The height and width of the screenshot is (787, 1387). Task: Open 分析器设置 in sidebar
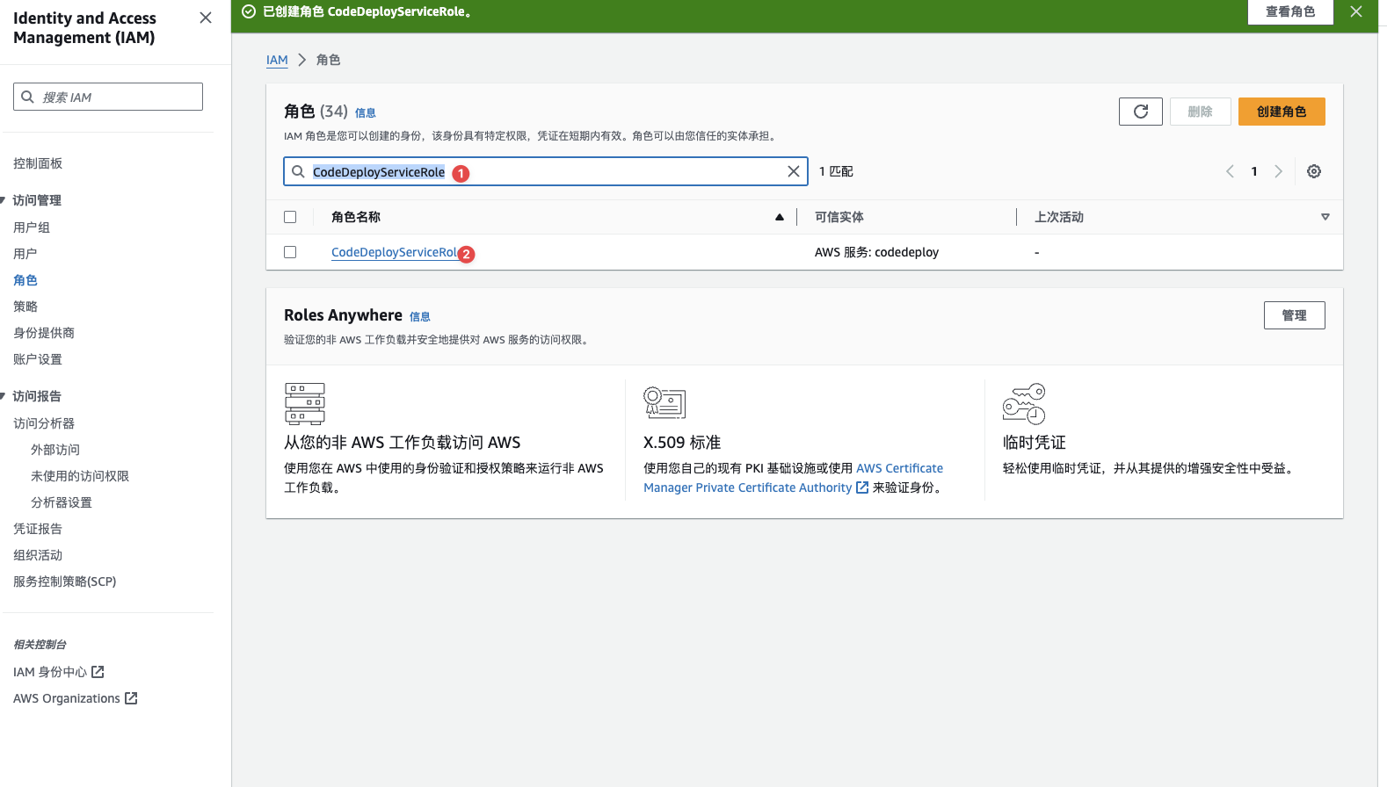click(62, 502)
